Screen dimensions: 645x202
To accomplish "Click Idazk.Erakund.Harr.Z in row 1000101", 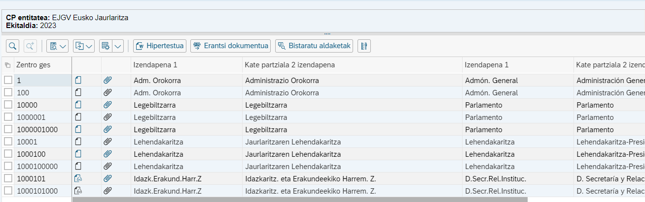I will [x=168, y=178].
